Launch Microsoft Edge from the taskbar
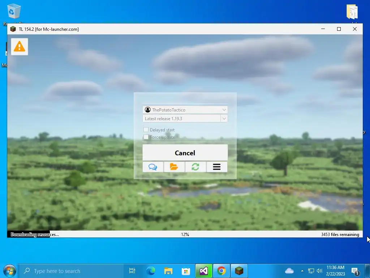This screenshot has width=370, height=278. click(151, 271)
